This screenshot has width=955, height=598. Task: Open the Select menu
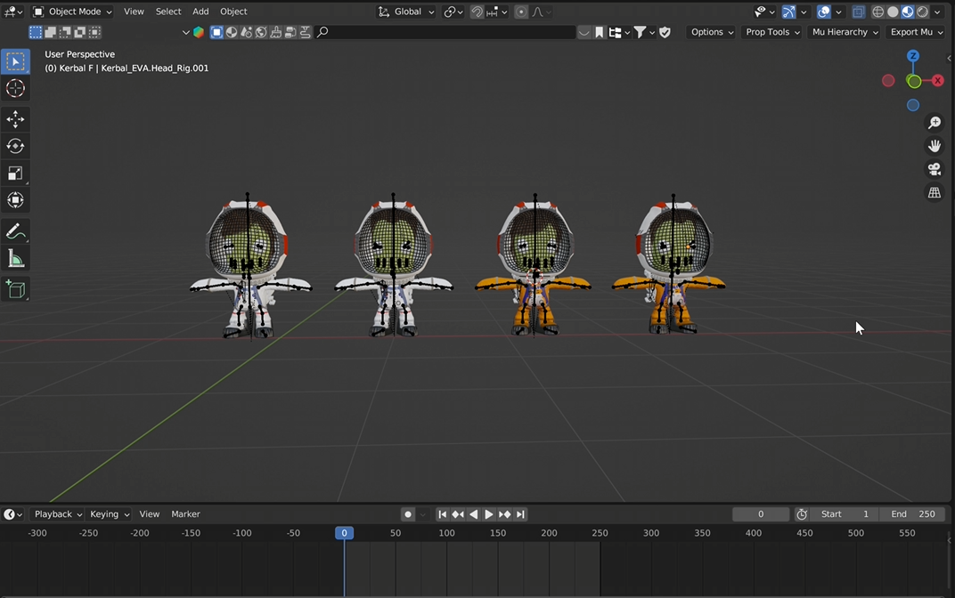[x=168, y=12]
